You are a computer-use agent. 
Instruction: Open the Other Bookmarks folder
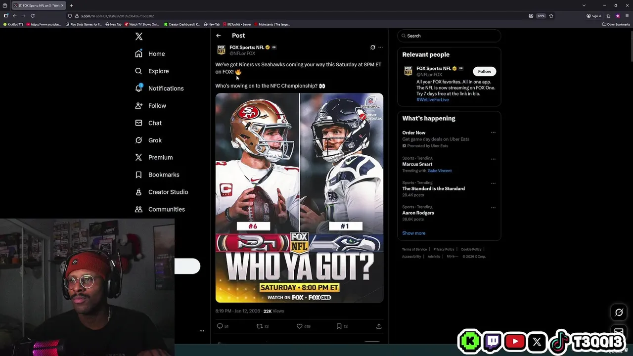pyautogui.click(x=616, y=24)
